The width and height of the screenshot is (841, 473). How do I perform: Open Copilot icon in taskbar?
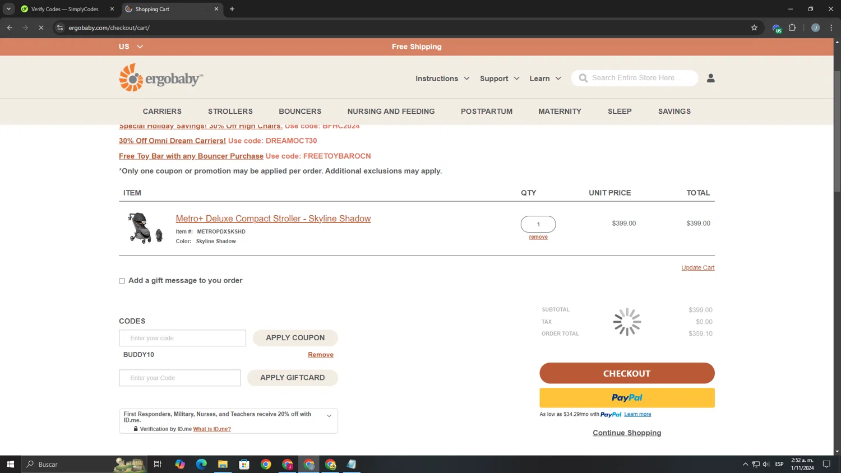coord(179,464)
